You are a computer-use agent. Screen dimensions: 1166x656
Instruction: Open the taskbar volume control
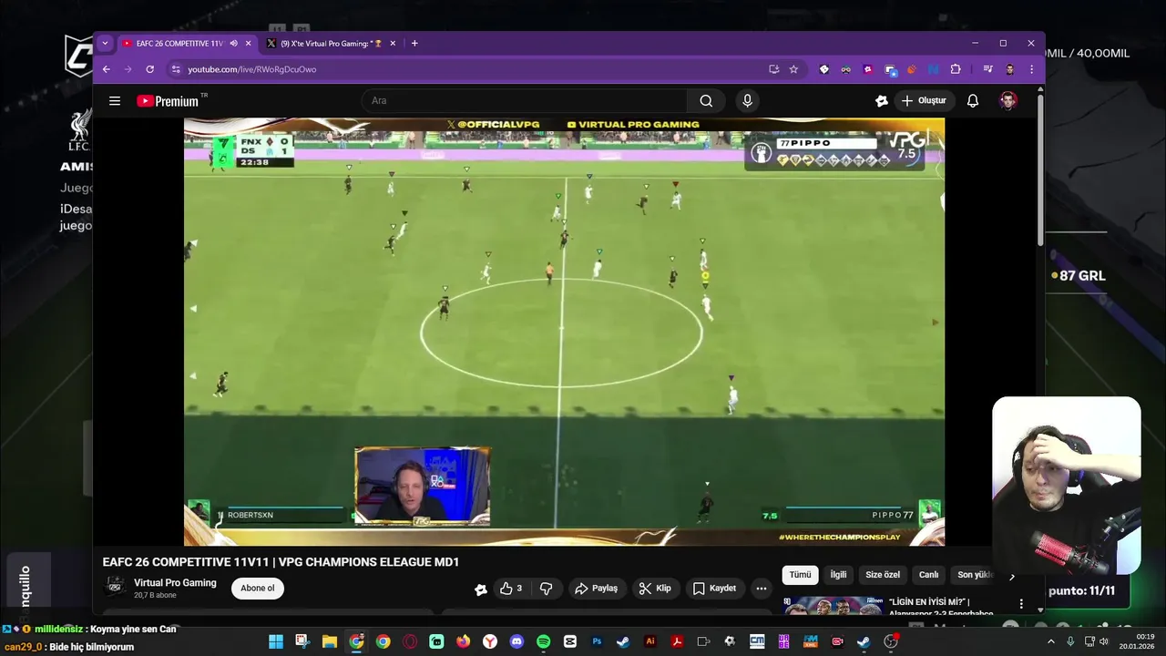tap(1103, 641)
